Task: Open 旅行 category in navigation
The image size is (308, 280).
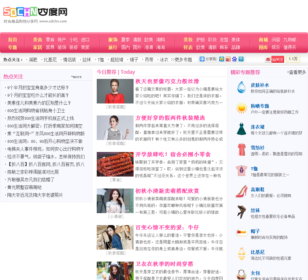Action: (x=113, y=47)
